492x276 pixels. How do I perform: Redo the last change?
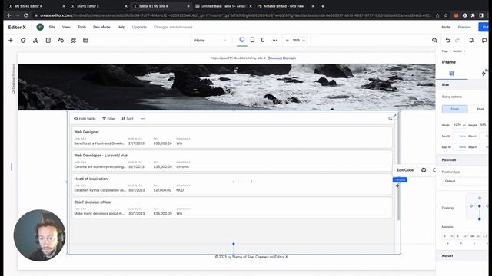(457, 40)
